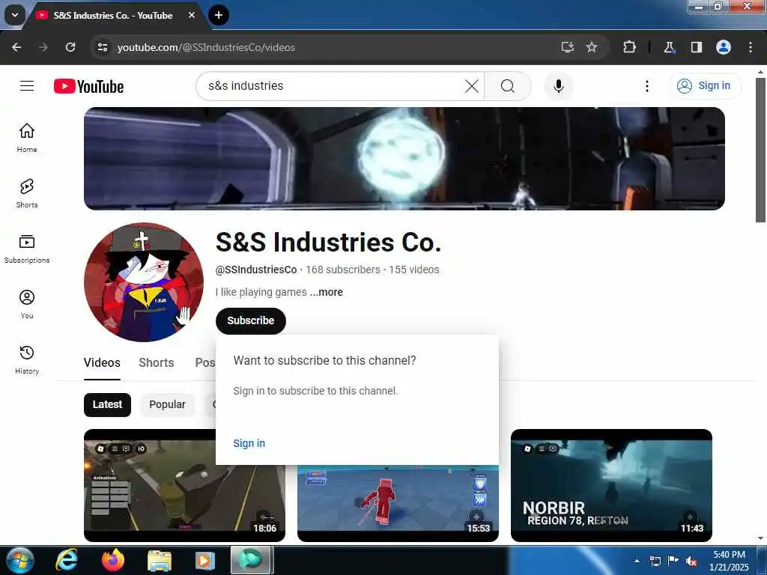This screenshot has height=575, width=767.
Task: Close the S&S Industries Co. tab
Action: 192,15
